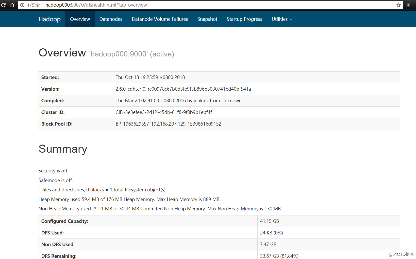Bookmark this page with the star icon
This screenshot has height=259, width=416.
[x=398, y=5]
